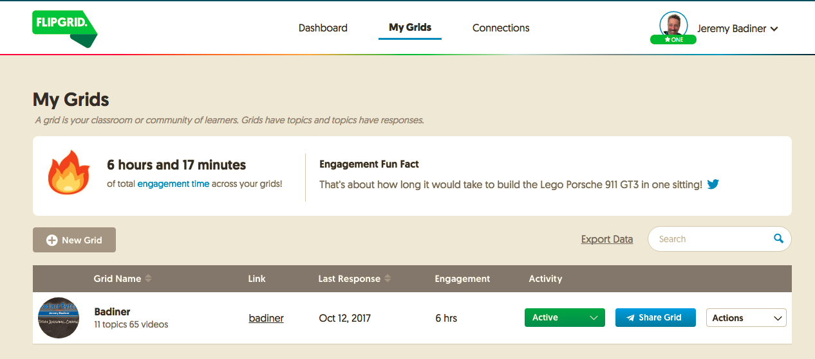Viewport: 815px width, 359px height.
Task: Click the green ONE badge
Action: 673,40
